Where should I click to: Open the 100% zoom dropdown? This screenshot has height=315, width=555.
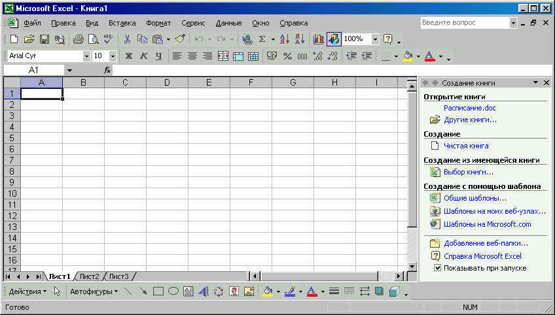click(x=375, y=39)
